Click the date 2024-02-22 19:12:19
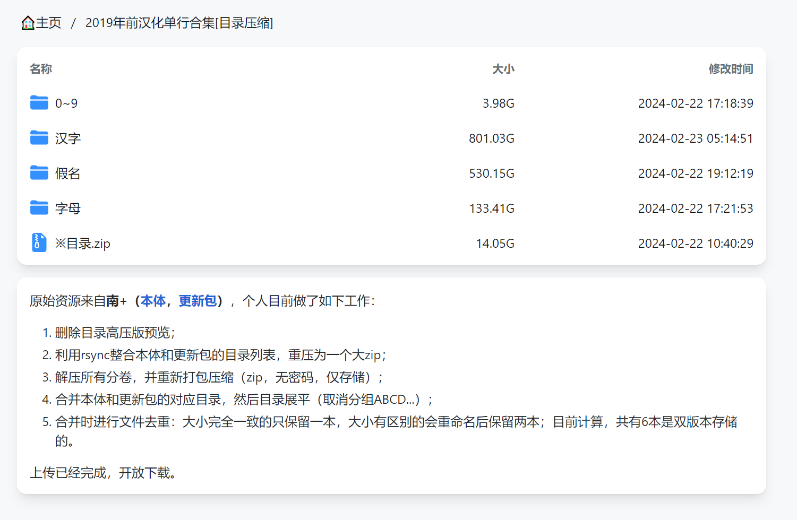797x520 pixels. [696, 174]
